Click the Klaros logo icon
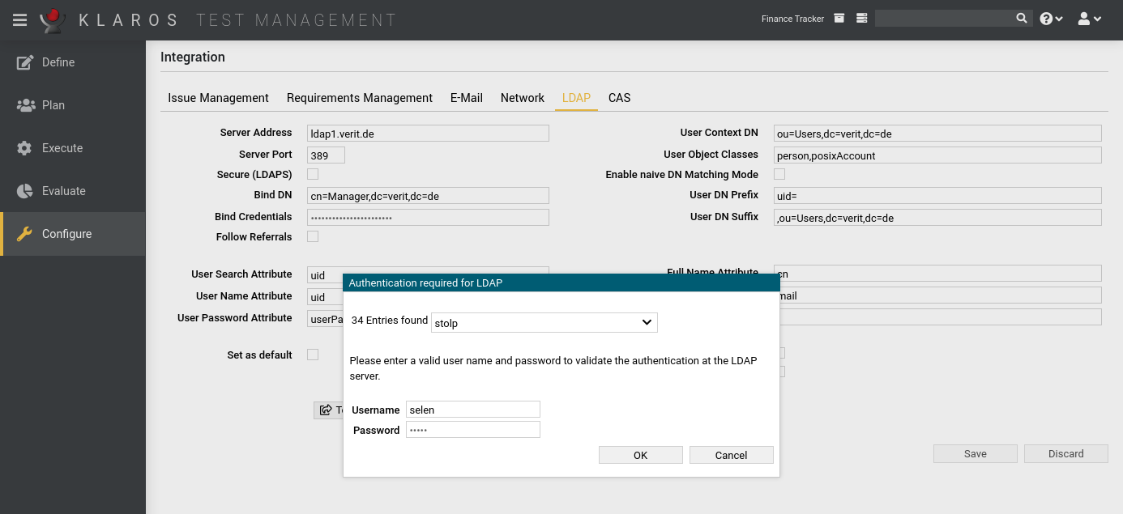1123x514 pixels. pos(53,19)
